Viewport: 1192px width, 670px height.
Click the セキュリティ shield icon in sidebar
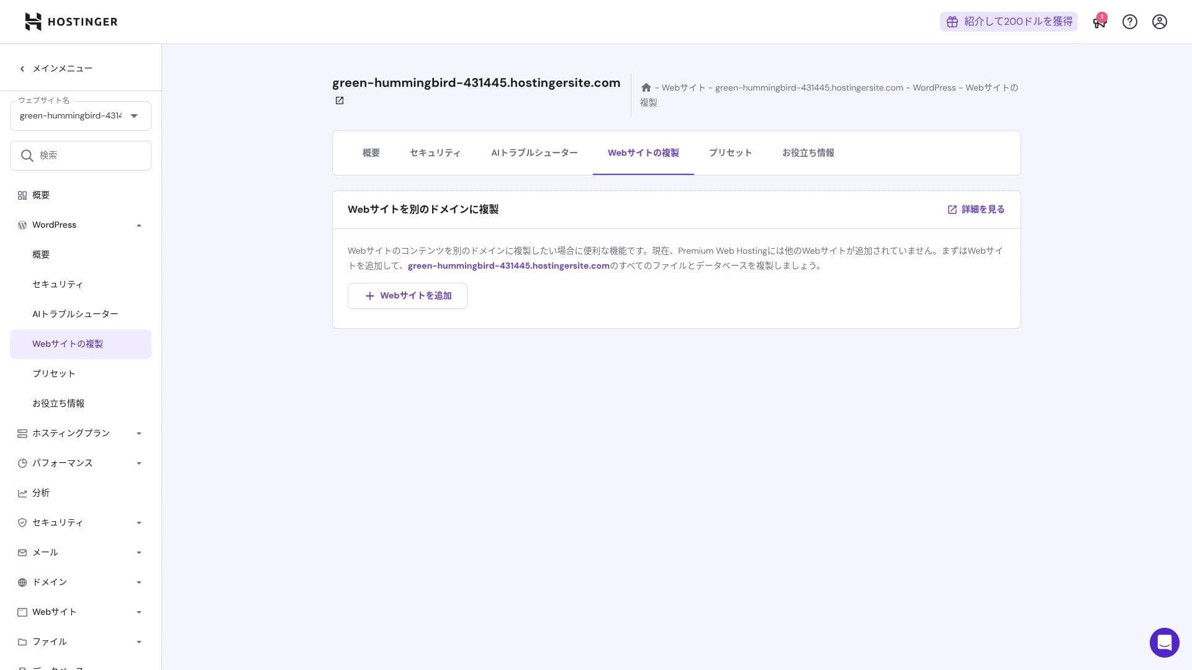point(22,523)
